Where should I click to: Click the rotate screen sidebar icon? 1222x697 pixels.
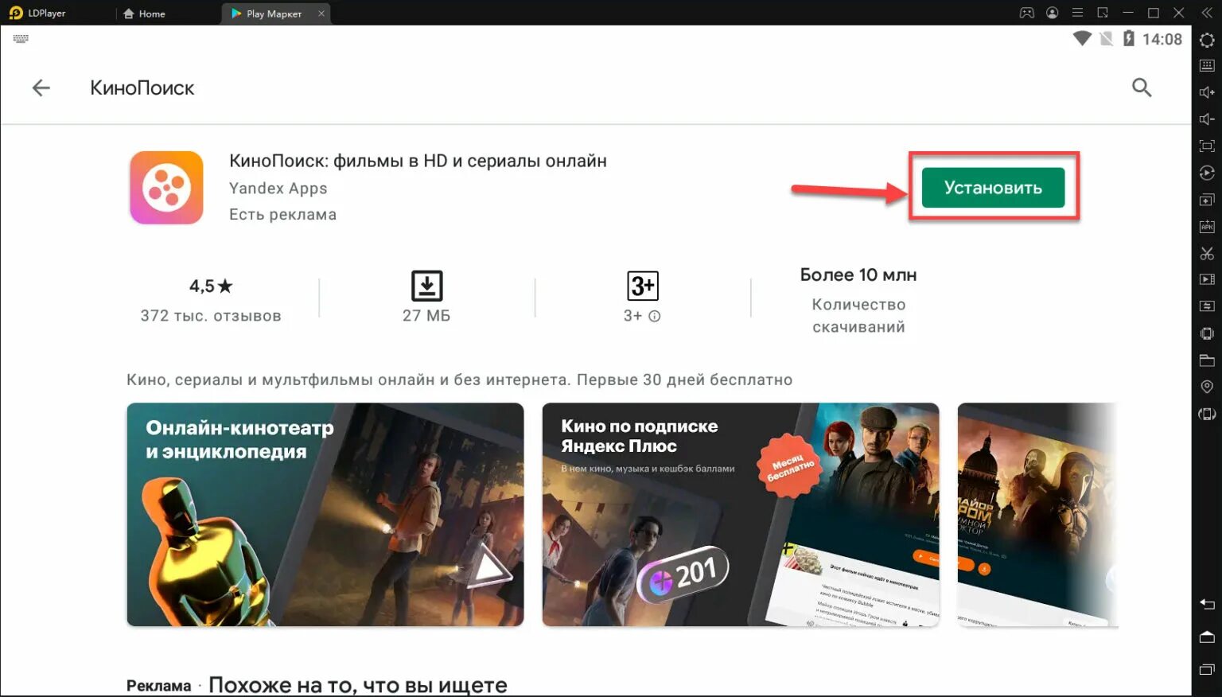(x=1207, y=414)
